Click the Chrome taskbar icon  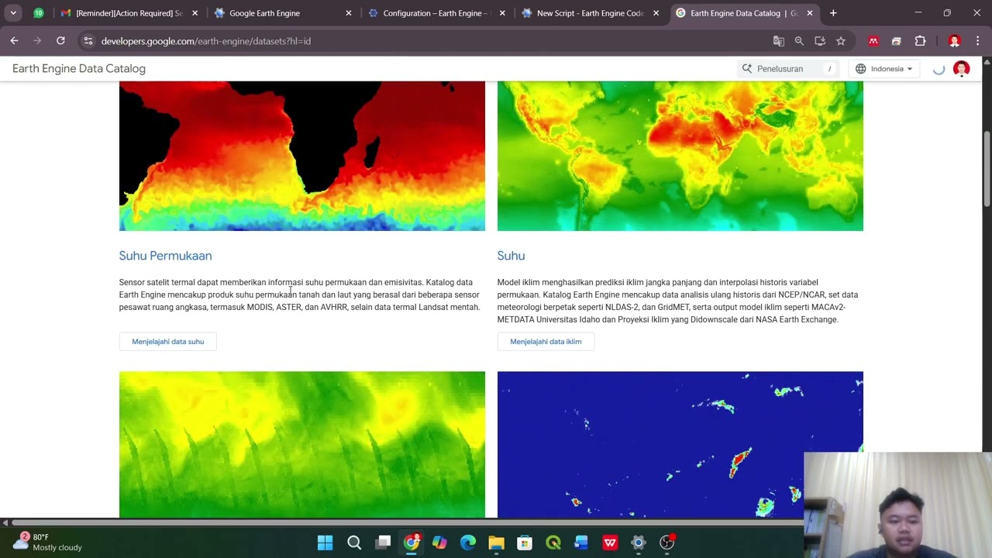tap(412, 542)
